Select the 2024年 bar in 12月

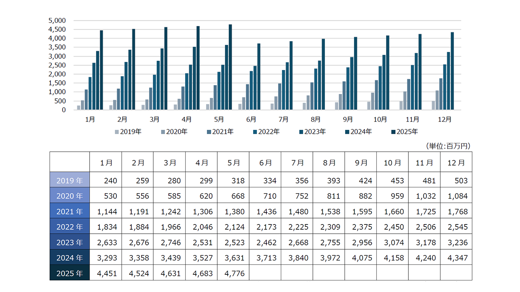tap(452, 71)
